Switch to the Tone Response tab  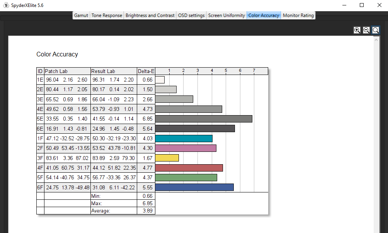[x=107, y=15]
